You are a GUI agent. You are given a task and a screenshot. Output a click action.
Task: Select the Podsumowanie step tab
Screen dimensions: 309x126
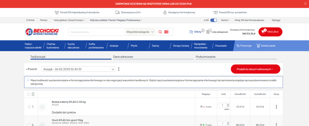click(236, 57)
